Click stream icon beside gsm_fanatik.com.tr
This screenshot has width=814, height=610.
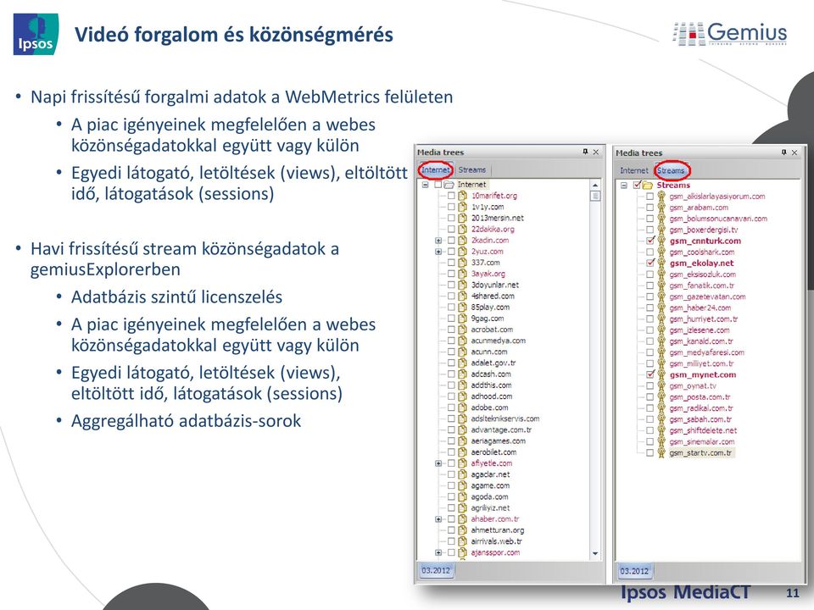(661, 286)
